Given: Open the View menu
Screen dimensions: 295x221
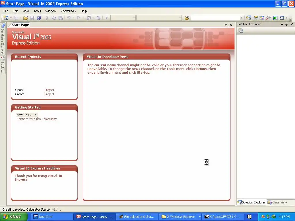Looking at the screenshot, I should click(26, 11).
